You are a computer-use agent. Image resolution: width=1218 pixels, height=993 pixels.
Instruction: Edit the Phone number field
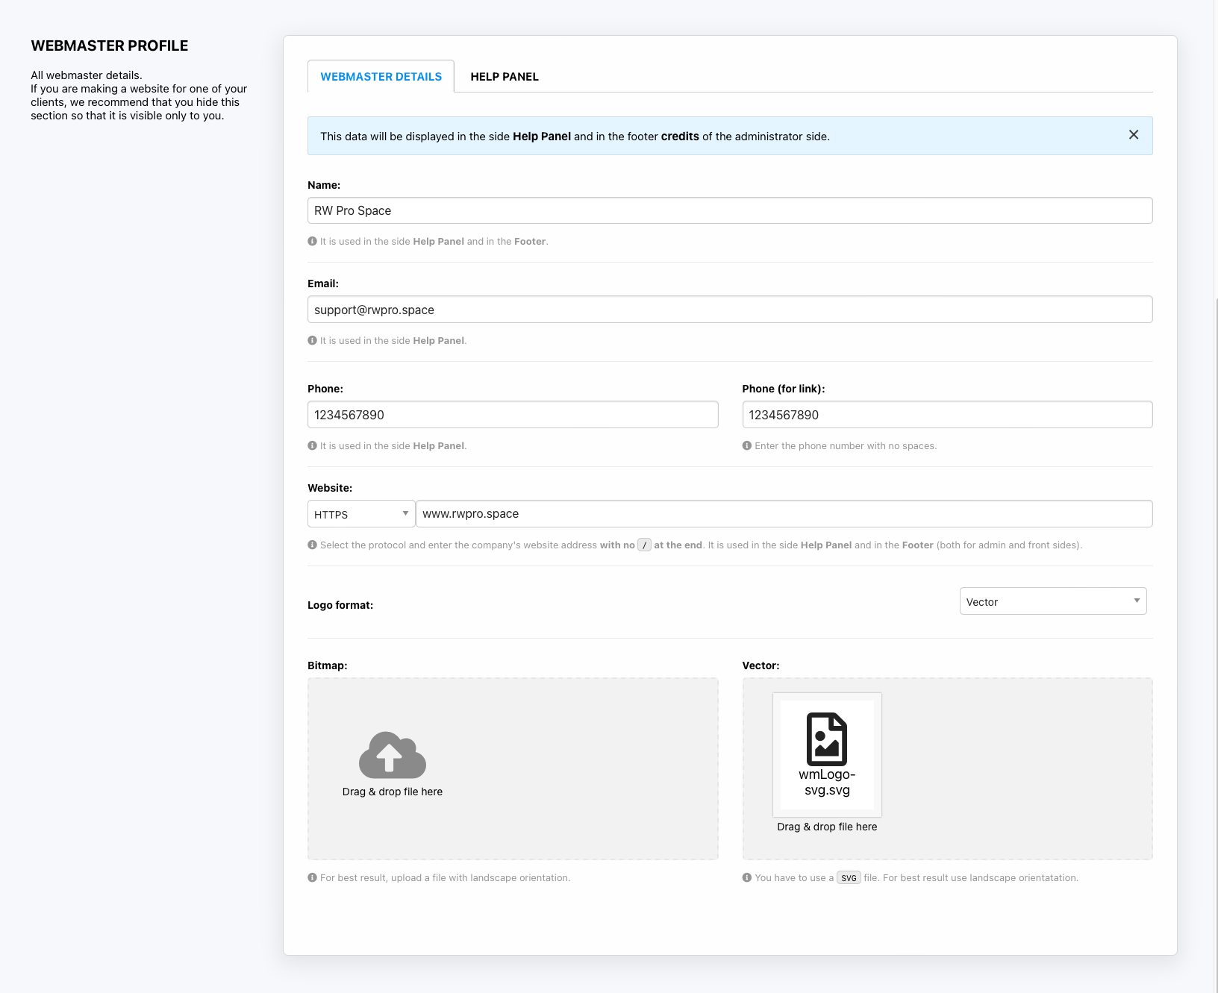(x=512, y=415)
